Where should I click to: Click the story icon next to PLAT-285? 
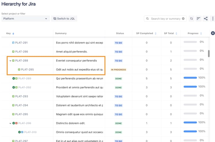click(19, 70)
